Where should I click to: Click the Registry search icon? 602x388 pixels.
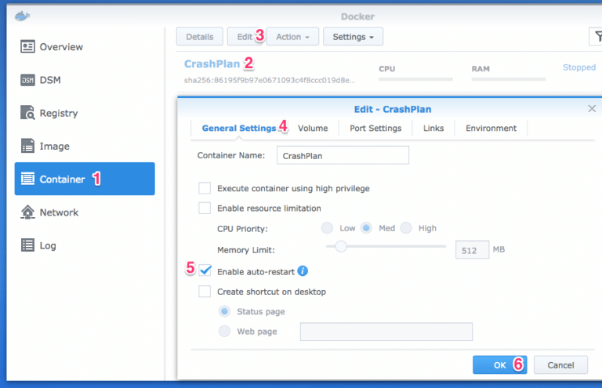coord(27,113)
